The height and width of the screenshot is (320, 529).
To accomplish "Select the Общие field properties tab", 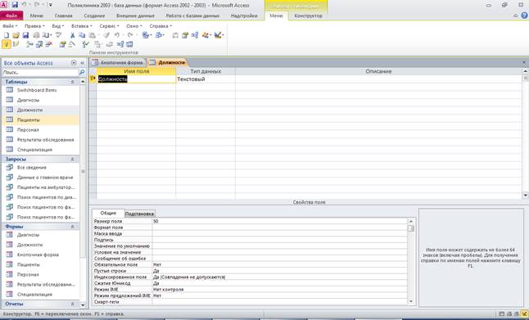I will pyautogui.click(x=108, y=213).
